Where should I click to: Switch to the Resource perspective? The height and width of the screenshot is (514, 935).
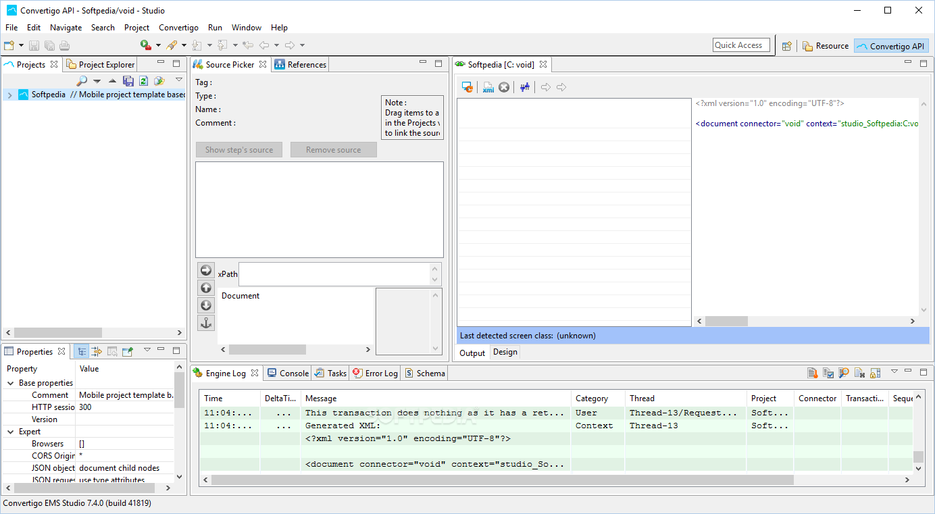pyautogui.click(x=826, y=46)
